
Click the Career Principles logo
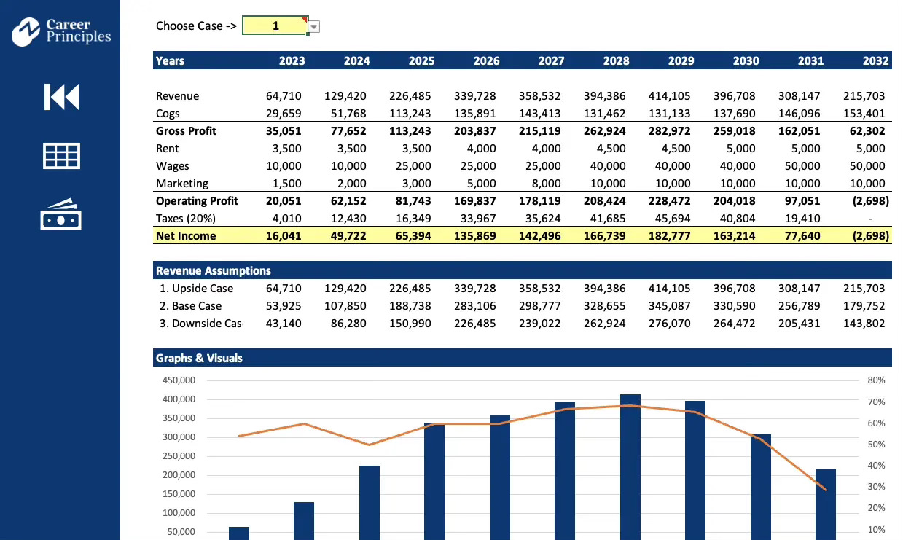[x=61, y=31]
